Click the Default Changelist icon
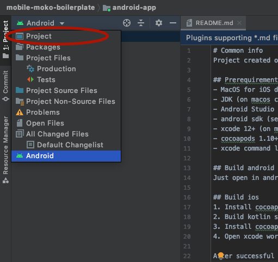This screenshot has height=262, width=278. pos(30,145)
